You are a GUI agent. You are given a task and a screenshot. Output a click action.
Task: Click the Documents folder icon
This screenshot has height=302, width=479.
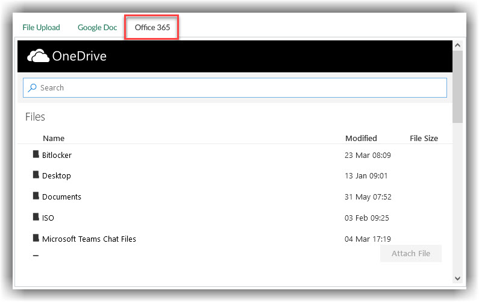tap(36, 197)
